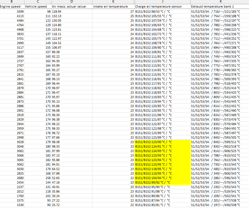Click the 'Intake air temperature' header cell

click(113, 6)
